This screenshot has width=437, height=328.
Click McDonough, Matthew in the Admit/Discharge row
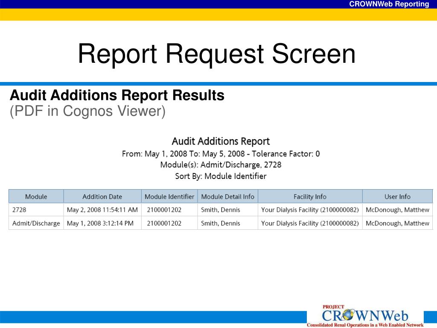(x=397, y=223)
